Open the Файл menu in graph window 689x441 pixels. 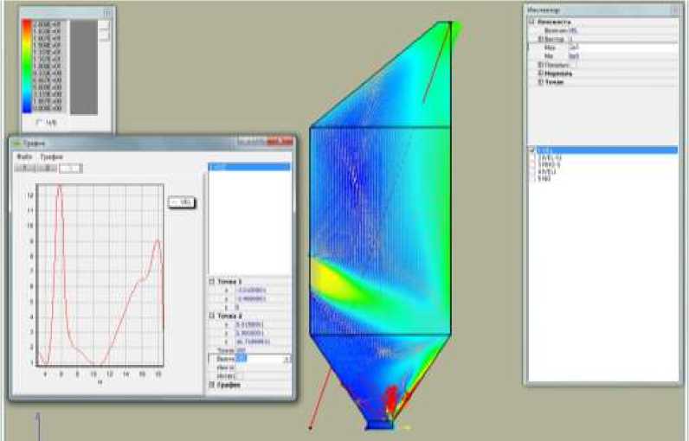pos(23,157)
